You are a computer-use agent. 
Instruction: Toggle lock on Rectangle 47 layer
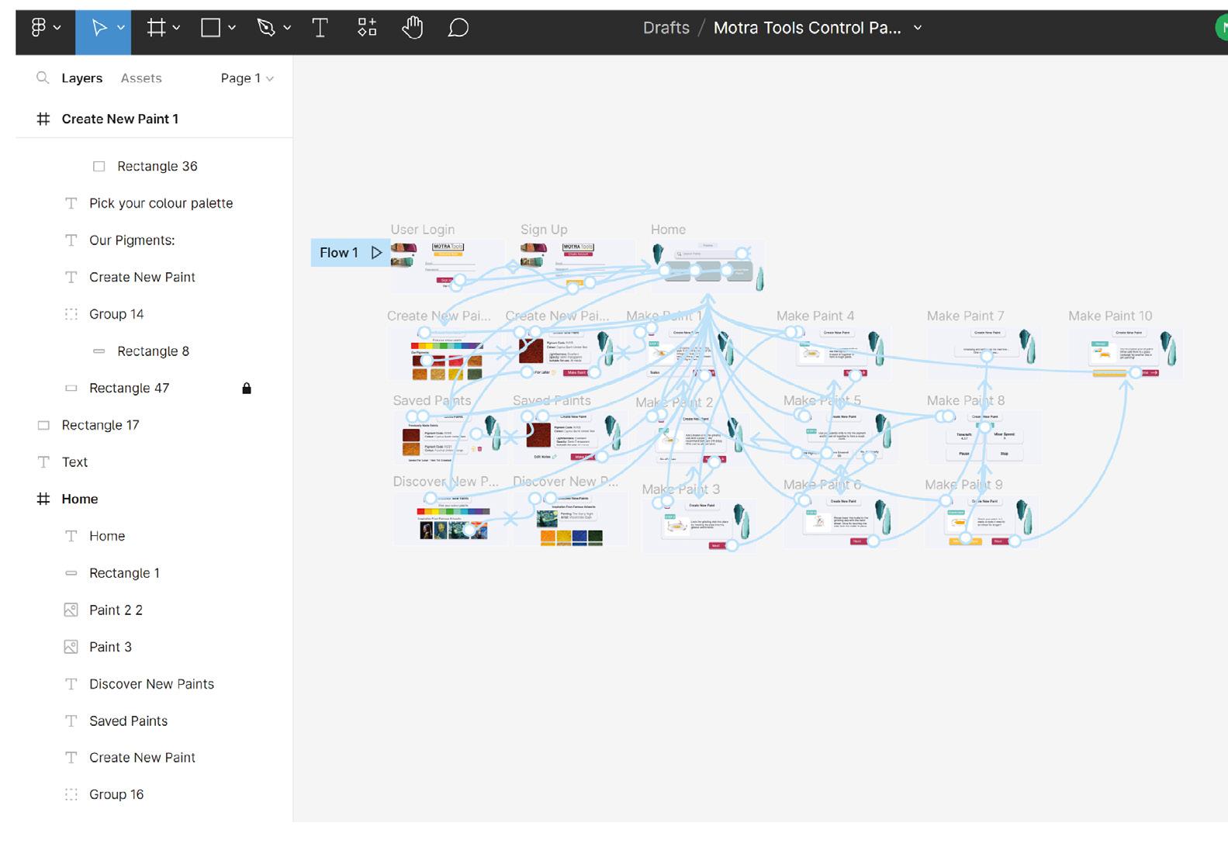(x=247, y=388)
